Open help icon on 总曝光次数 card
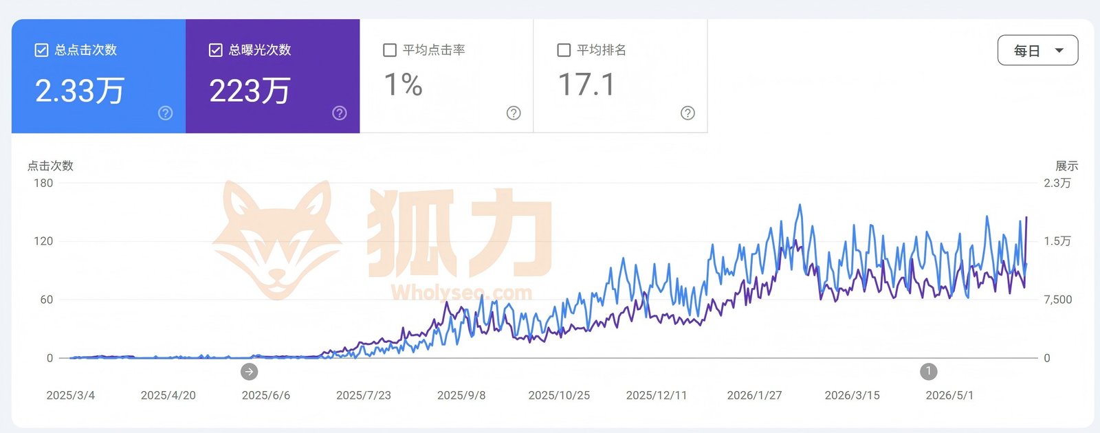The image size is (1100, 433). (x=340, y=113)
